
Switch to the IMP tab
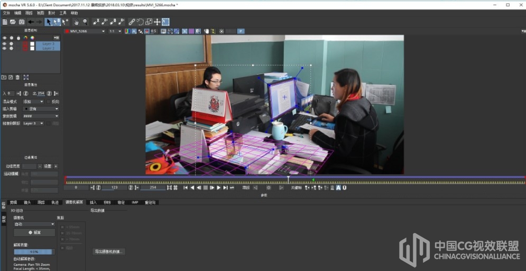click(135, 202)
